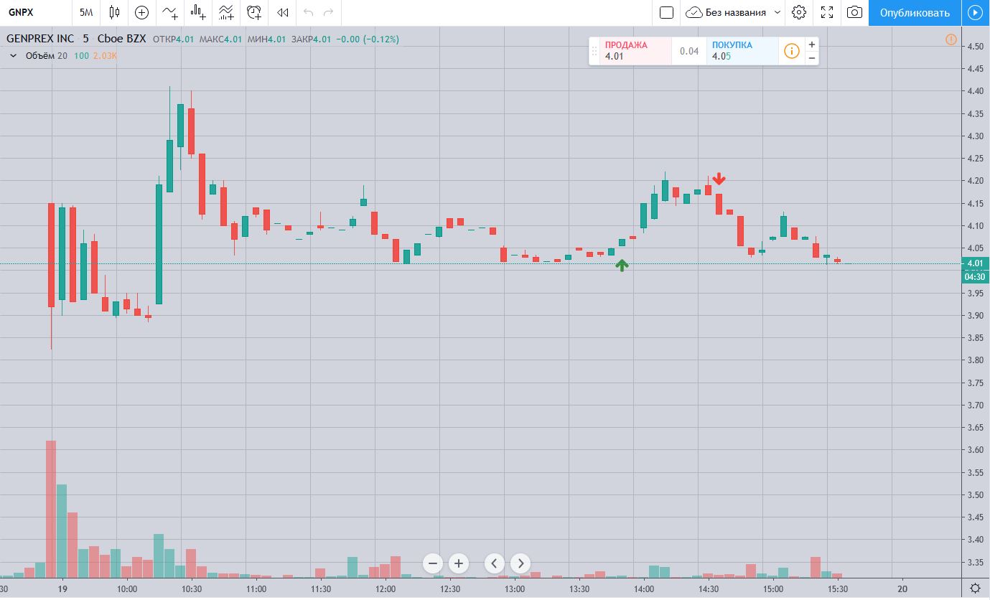Viewport: 990px width, 600px height.
Task: Open chart settings gear in top toolbar
Action: [799, 12]
